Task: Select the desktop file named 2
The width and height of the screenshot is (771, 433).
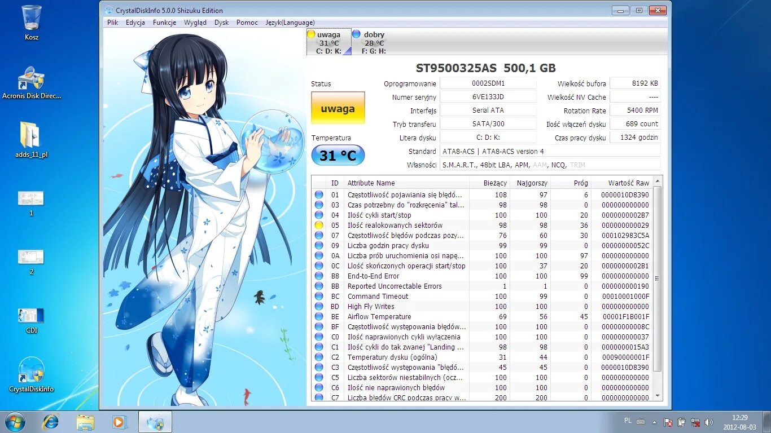Action: 31,262
